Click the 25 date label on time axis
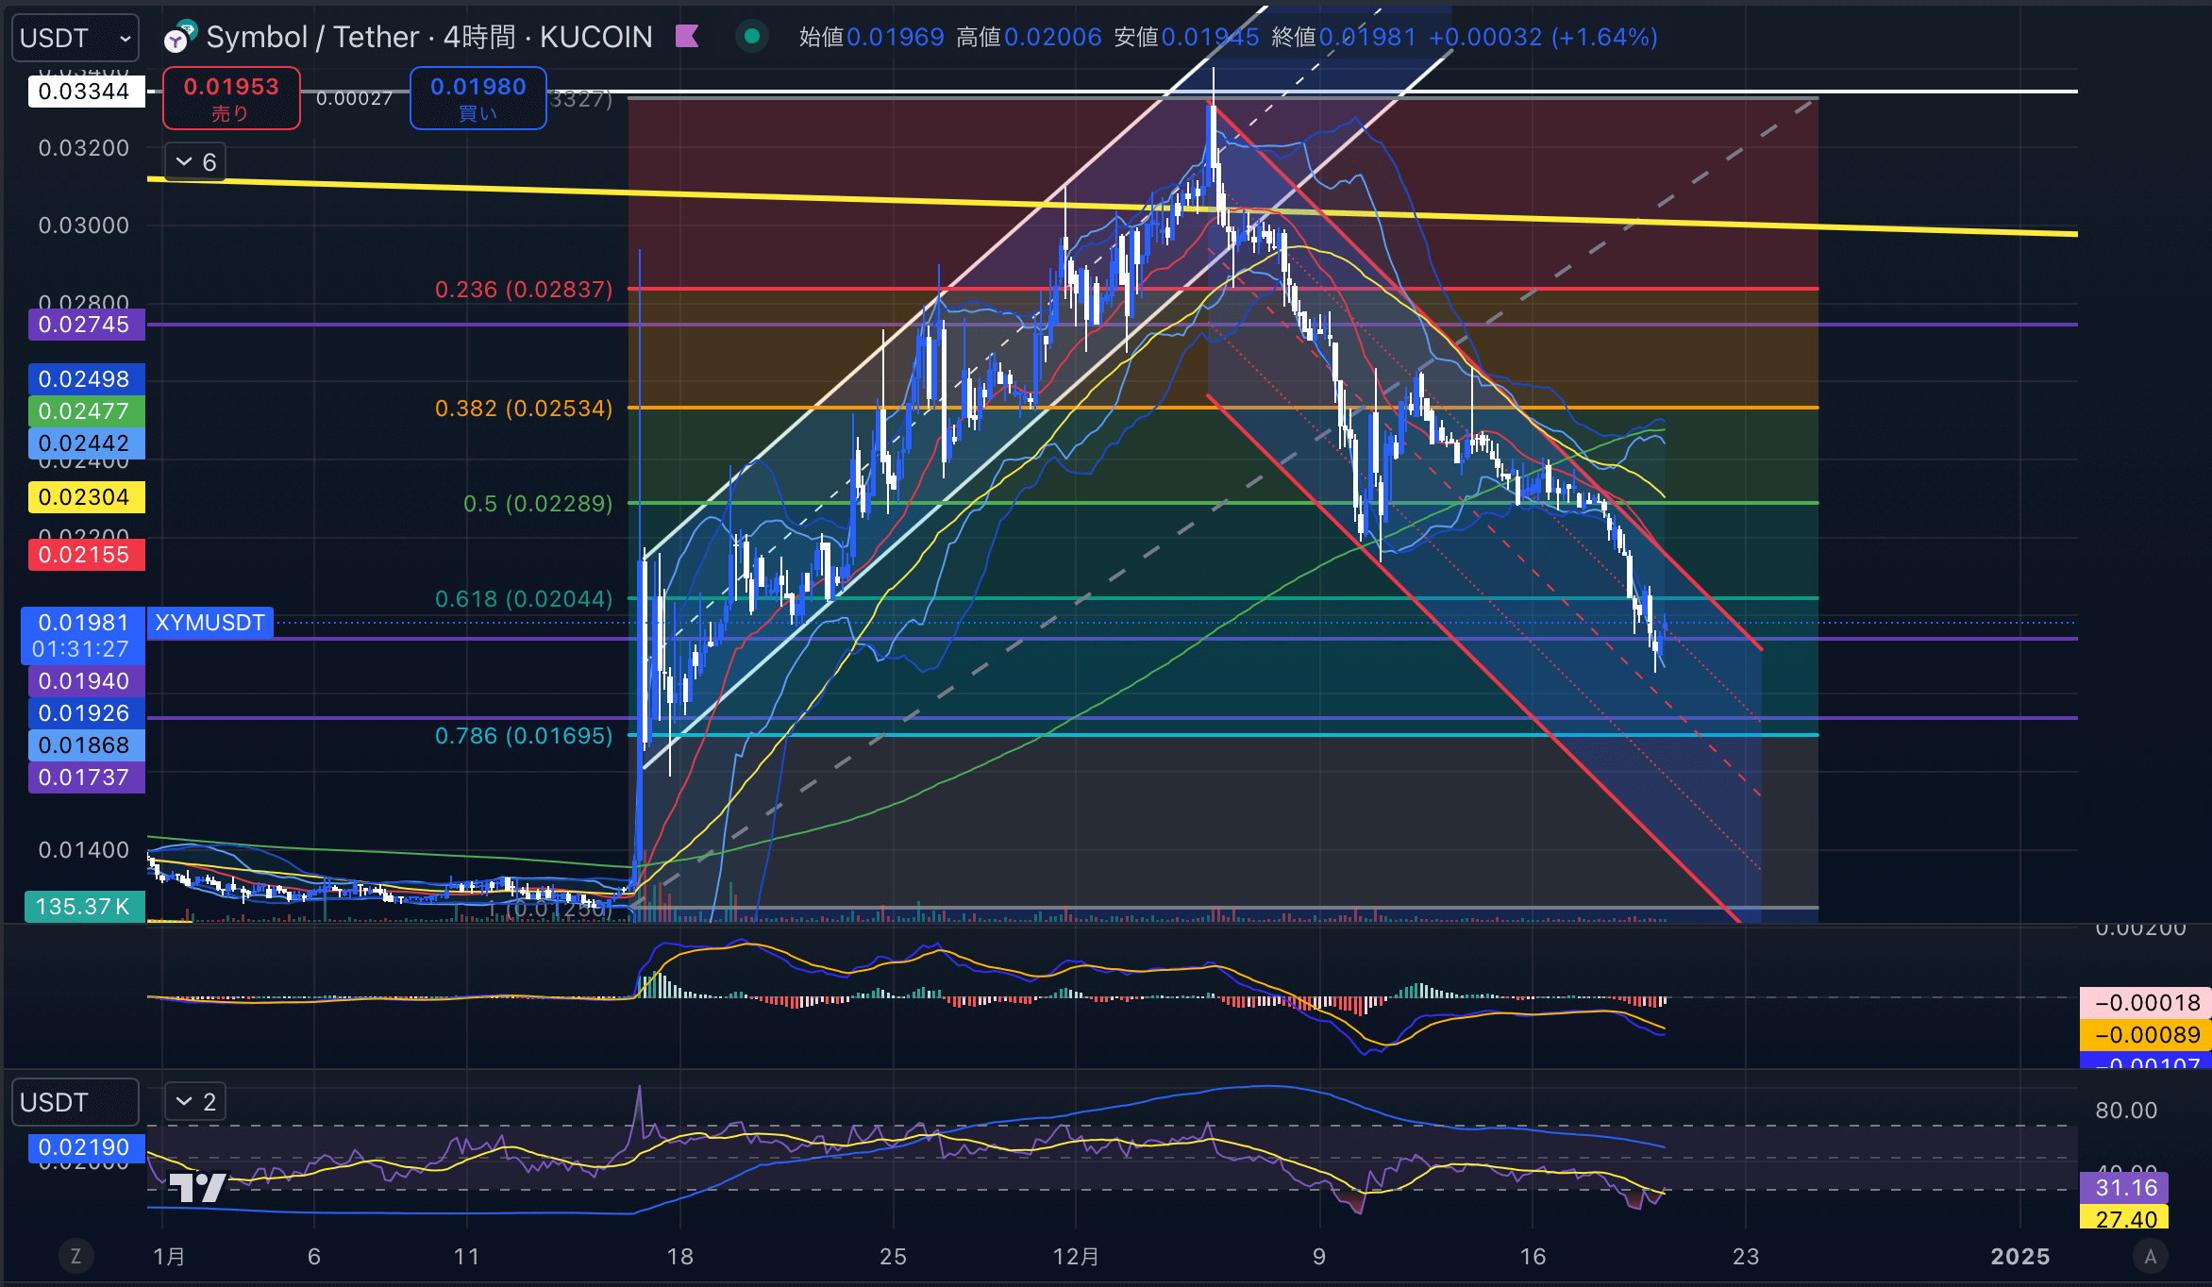This screenshot has height=1287, width=2212. click(x=893, y=1257)
